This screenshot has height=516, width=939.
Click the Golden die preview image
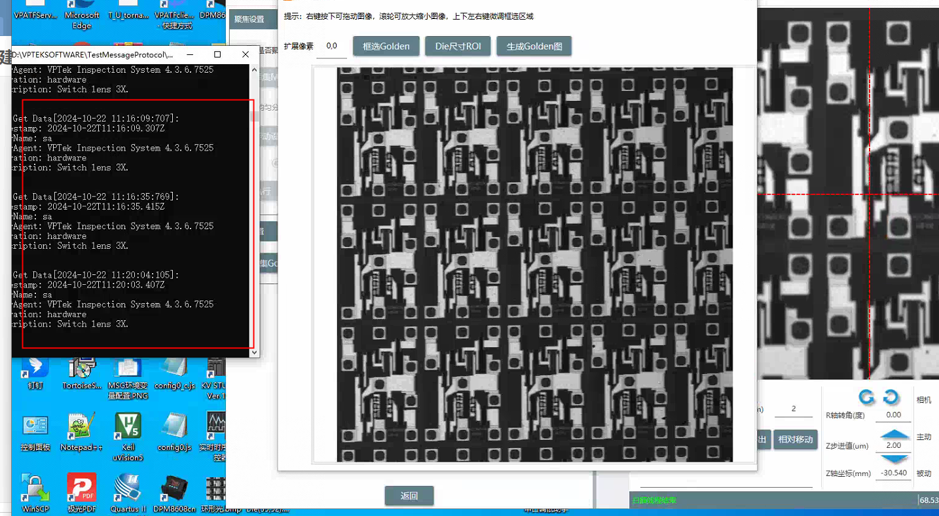pyautogui.click(x=535, y=265)
